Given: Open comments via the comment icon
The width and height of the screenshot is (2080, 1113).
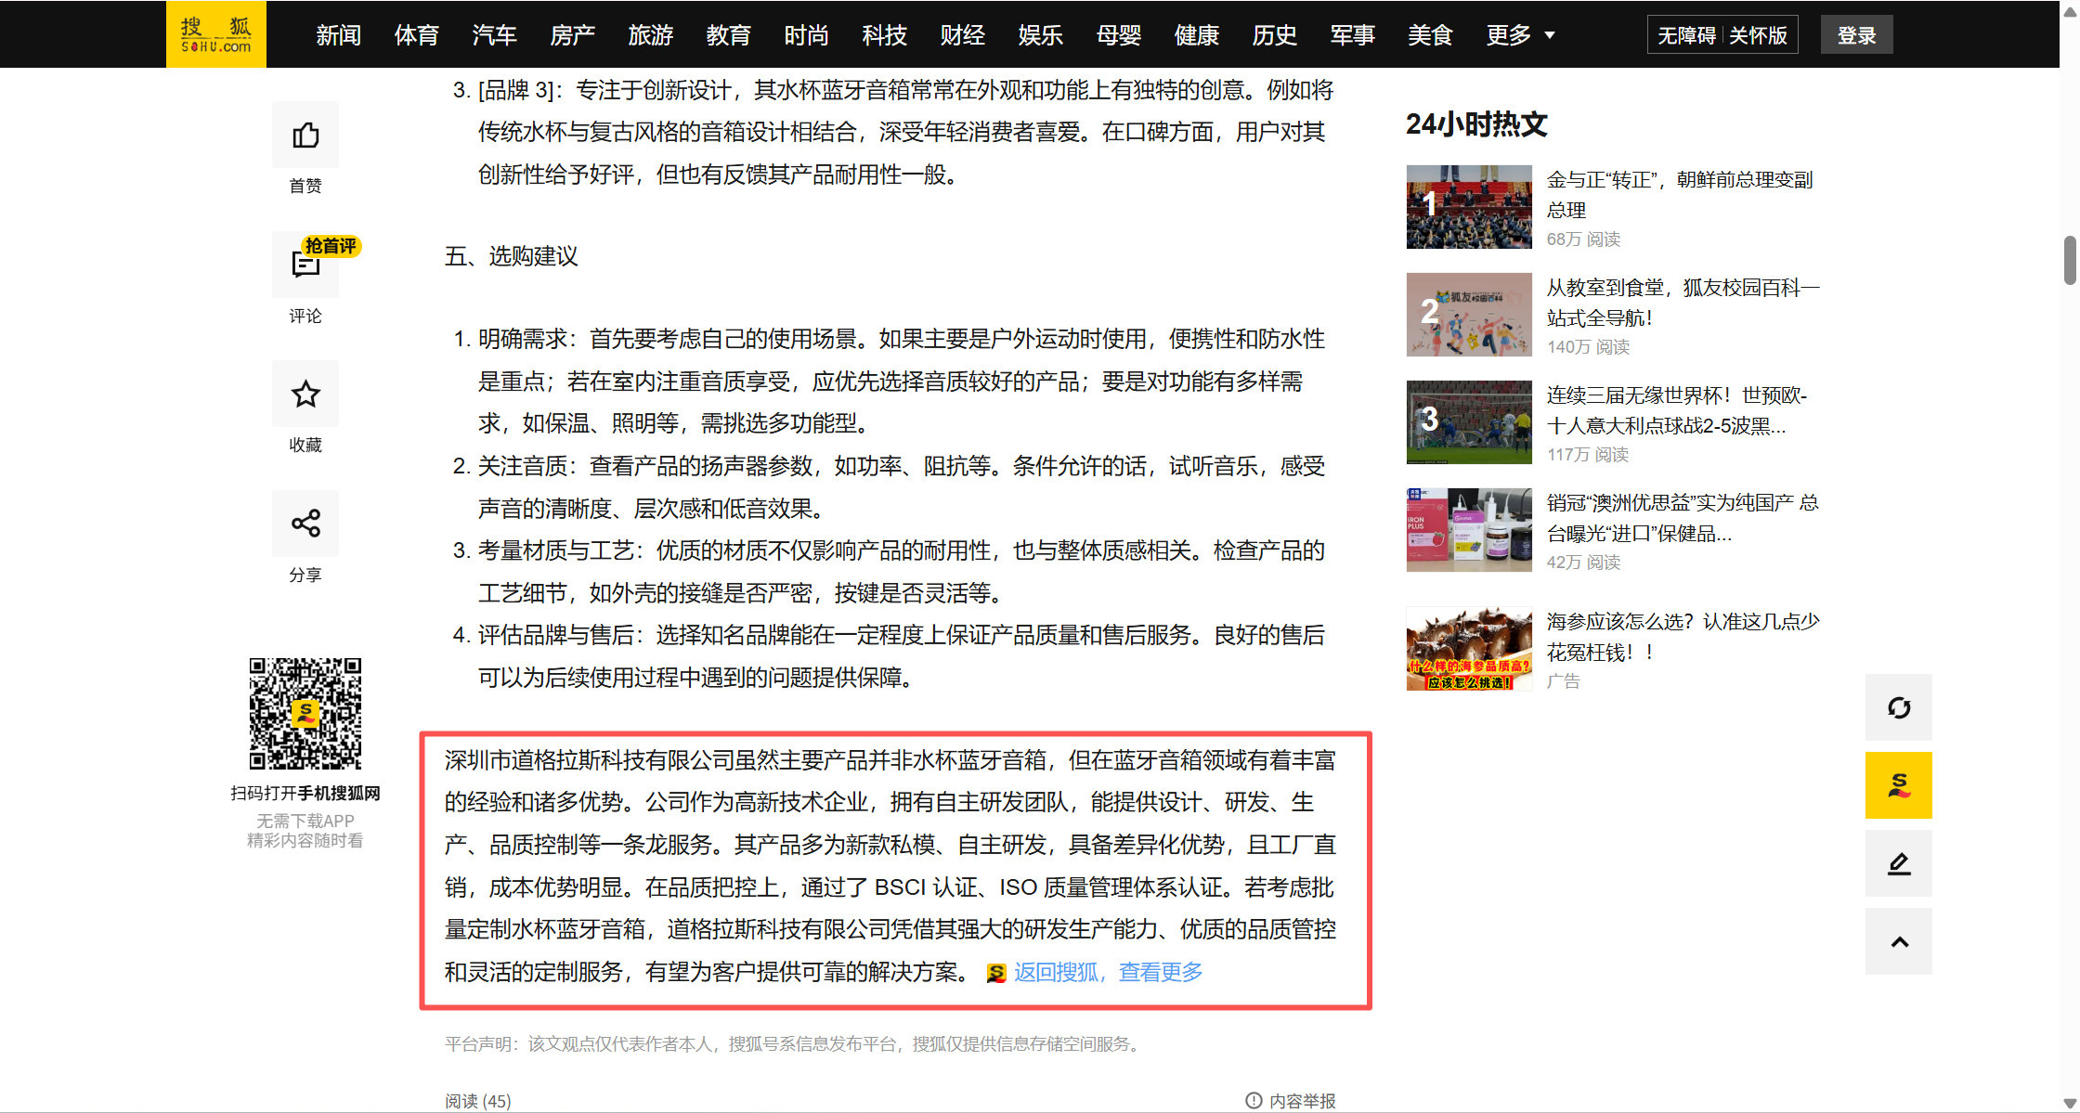Looking at the screenshot, I should point(305,265).
